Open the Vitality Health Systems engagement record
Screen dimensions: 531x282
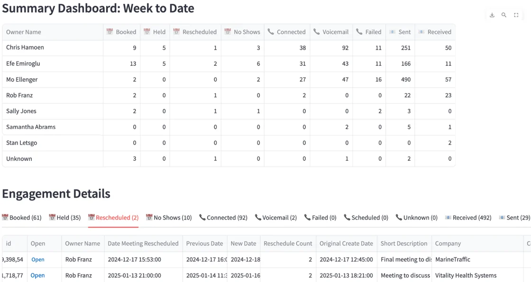(37, 275)
